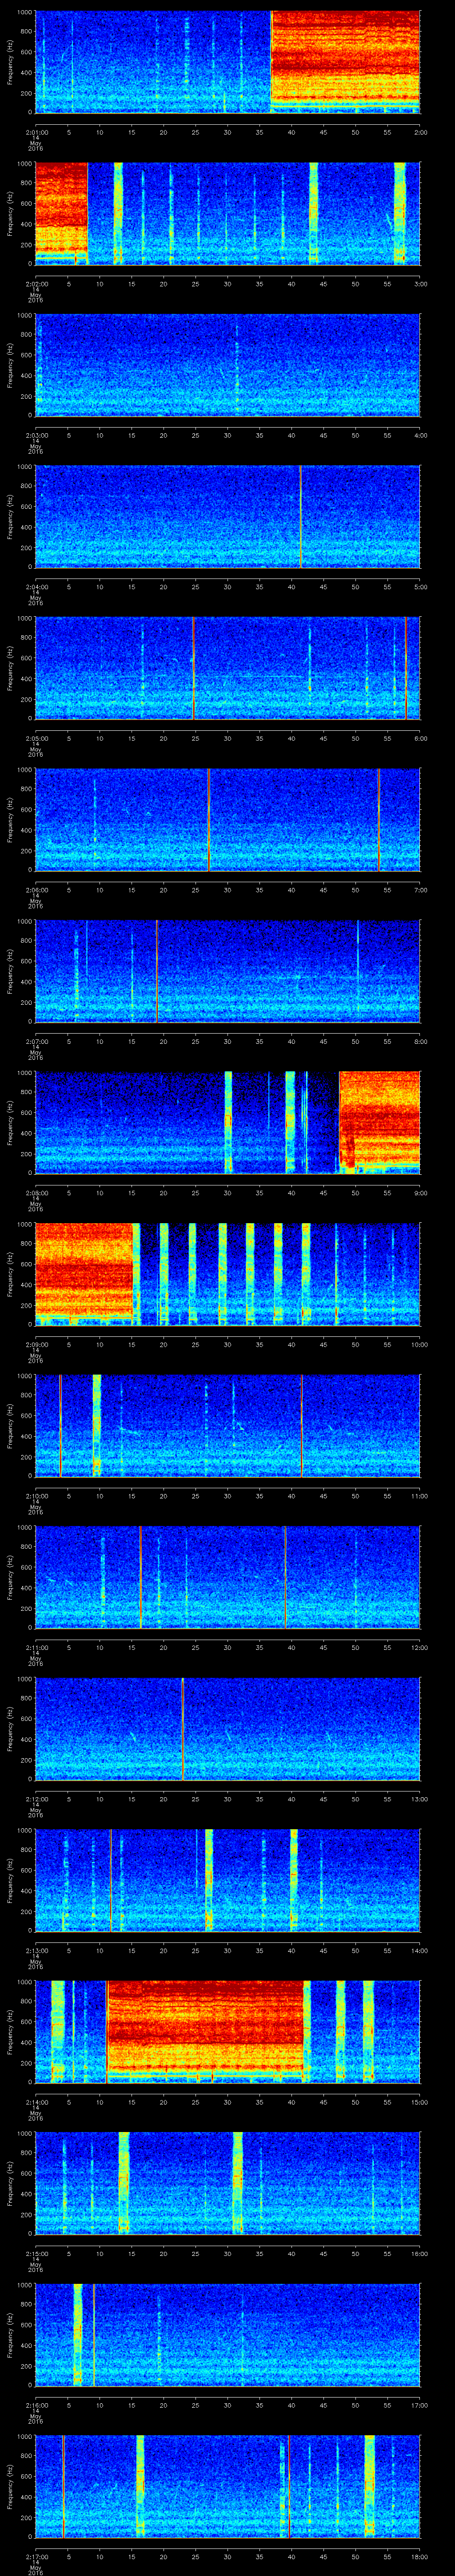Select the spectrogram panel starting at 2:16:00
Viewport: 455px width, 2576px height.
pyautogui.click(x=227, y=2335)
